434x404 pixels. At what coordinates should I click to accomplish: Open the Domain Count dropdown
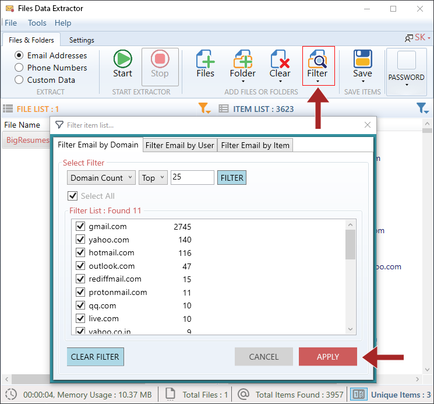point(101,177)
